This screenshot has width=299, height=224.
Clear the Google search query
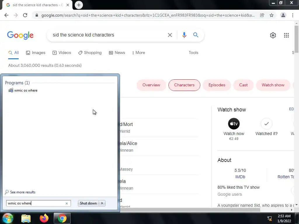170,35
